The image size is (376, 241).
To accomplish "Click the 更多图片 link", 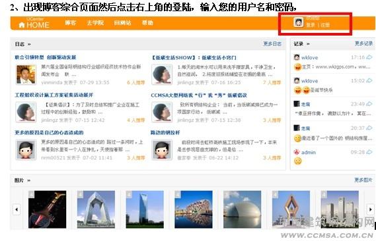I will pos(363,180).
